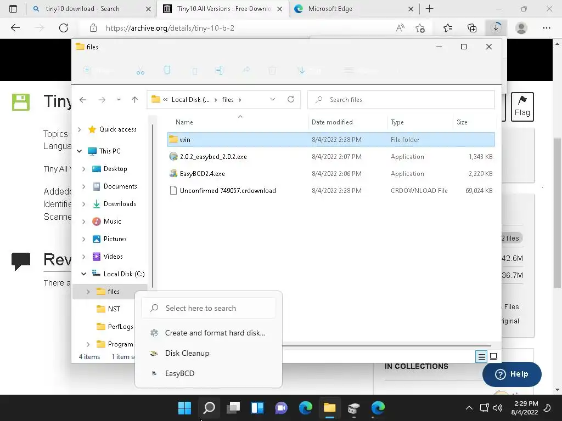The height and width of the screenshot is (421, 562).
Task: Collapse Local Disk (C:) tree node
Action: 83,274
